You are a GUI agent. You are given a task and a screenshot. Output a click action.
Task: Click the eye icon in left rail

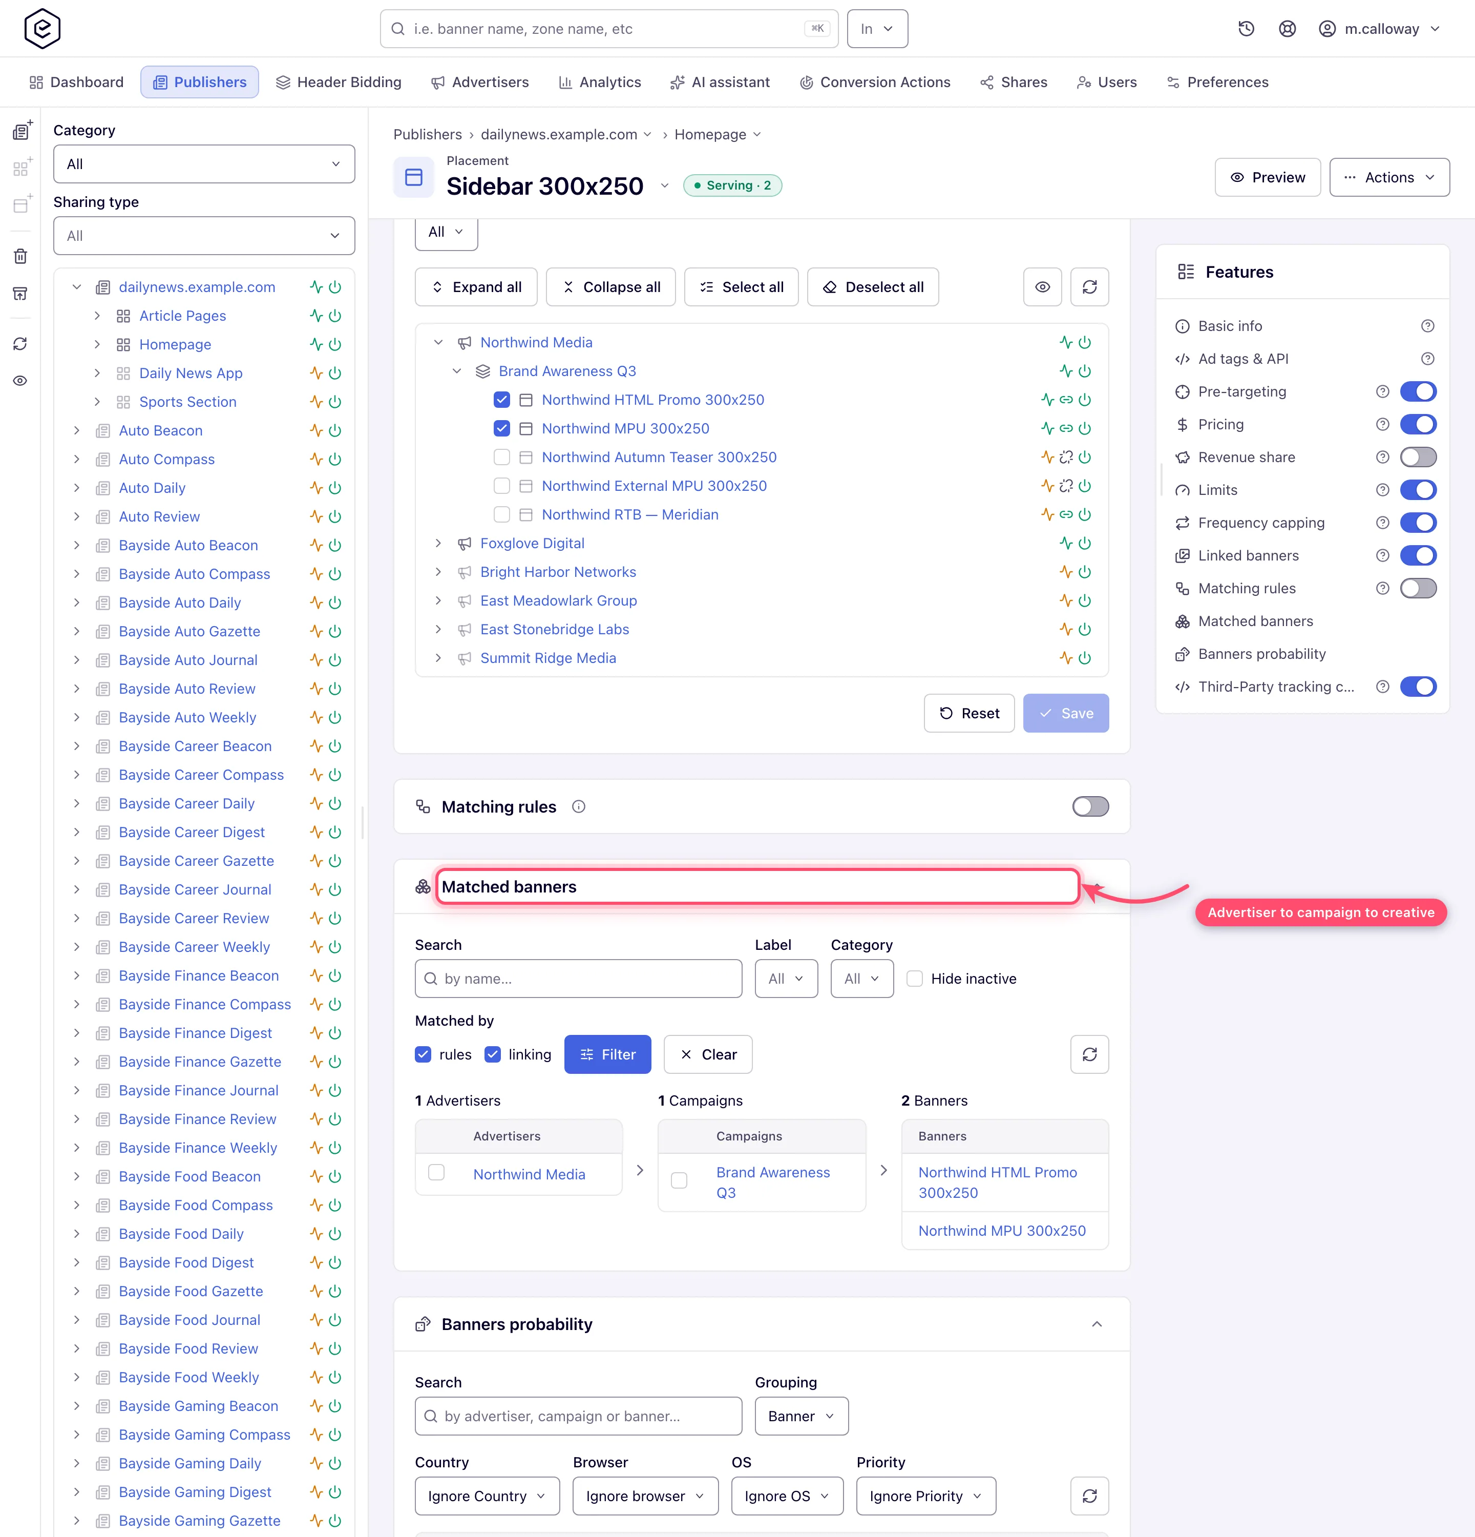pos(21,381)
